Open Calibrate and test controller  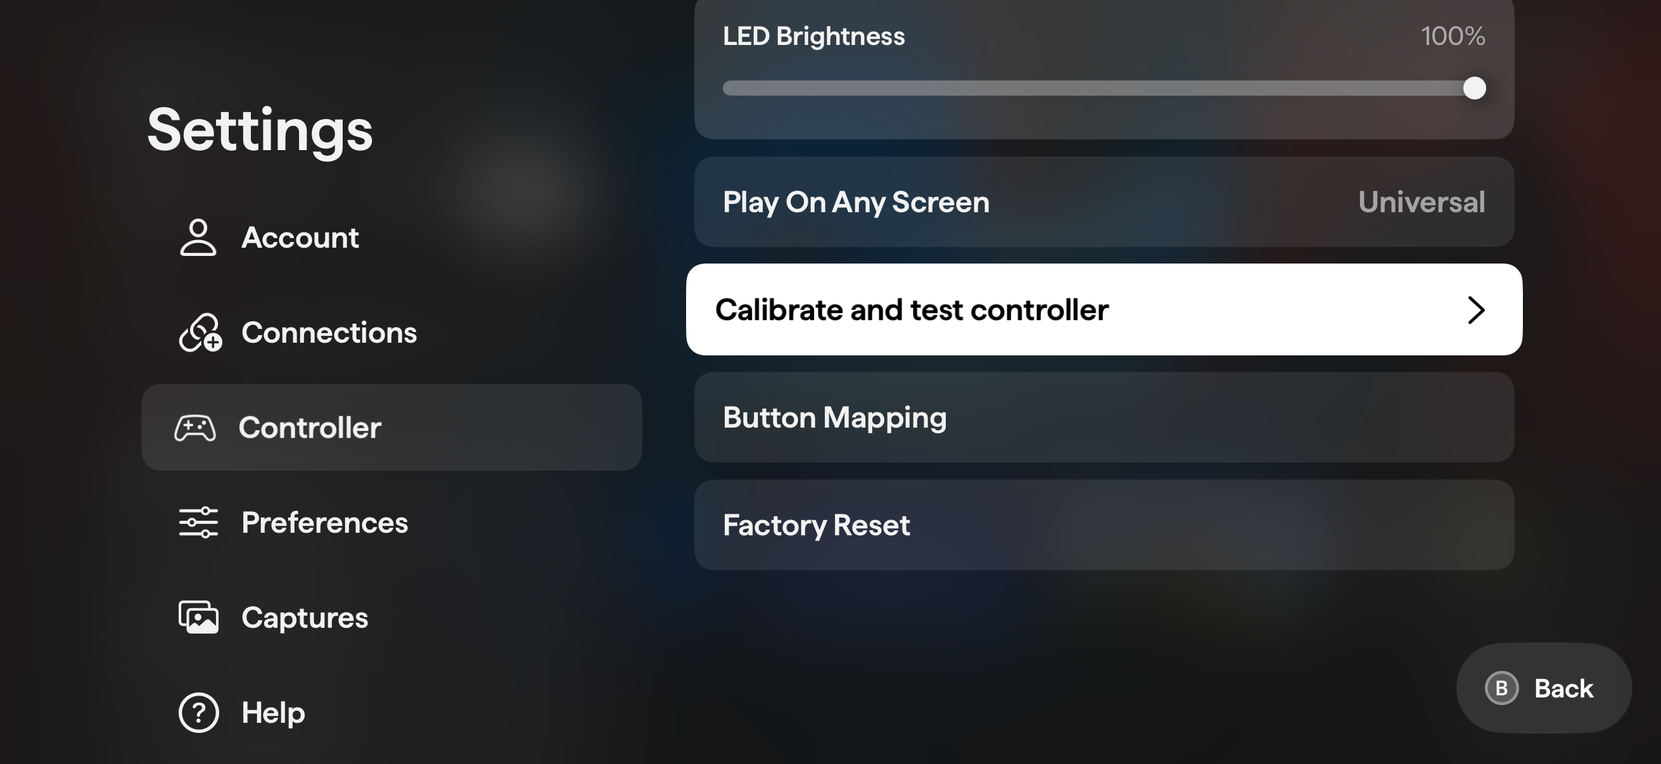[x=1104, y=310]
